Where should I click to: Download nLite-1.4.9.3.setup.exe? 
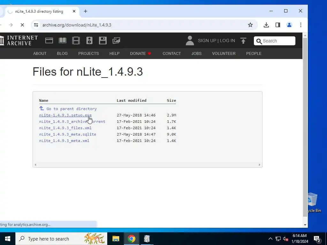pos(65,115)
